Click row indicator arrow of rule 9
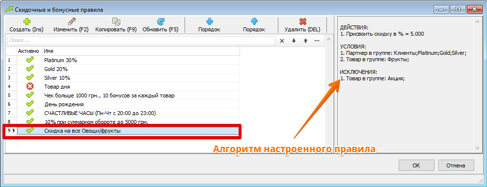Screen dimensions: 487x187 (x=14, y=131)
